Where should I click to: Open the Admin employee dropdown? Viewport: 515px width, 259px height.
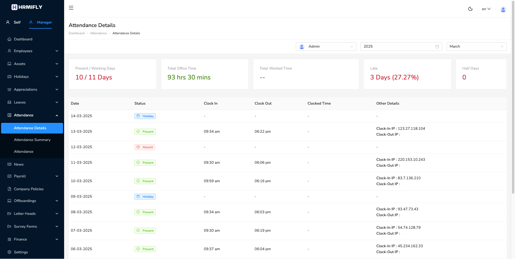tap(326, 47)
